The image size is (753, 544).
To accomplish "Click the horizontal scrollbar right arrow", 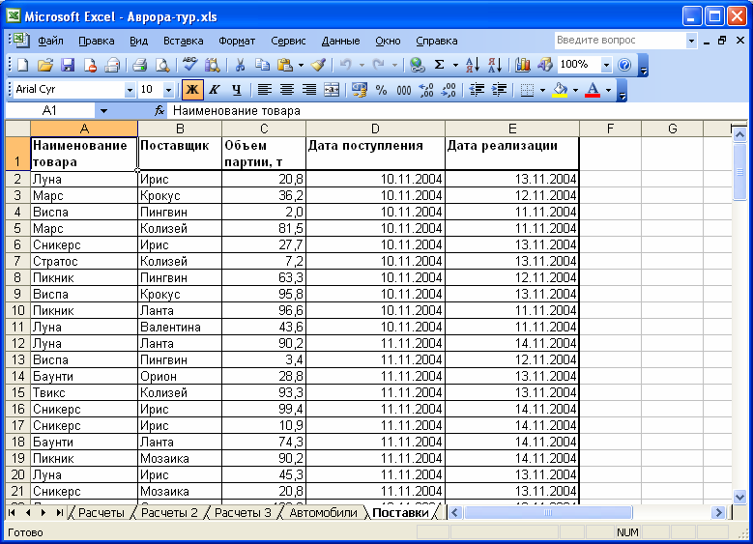I will pyautogui.click(x=718, y=513).
